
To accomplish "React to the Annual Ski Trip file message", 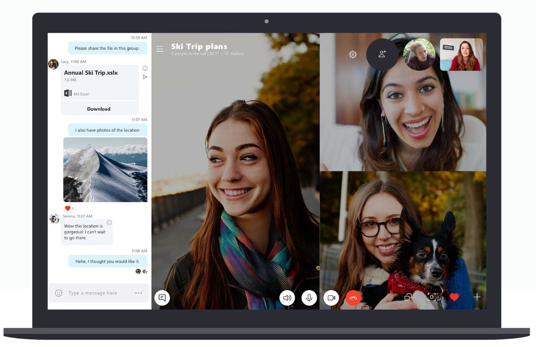I will tap(145, 68).
